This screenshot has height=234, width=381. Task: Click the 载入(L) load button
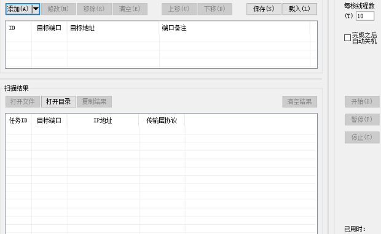[300, 9]
